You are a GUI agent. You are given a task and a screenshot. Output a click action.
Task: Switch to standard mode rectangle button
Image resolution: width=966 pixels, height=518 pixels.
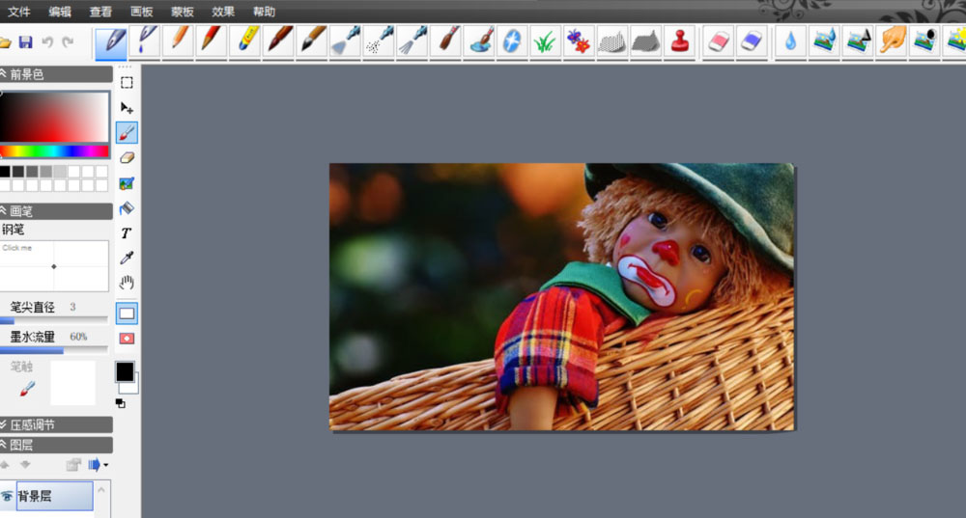(127, 314)
